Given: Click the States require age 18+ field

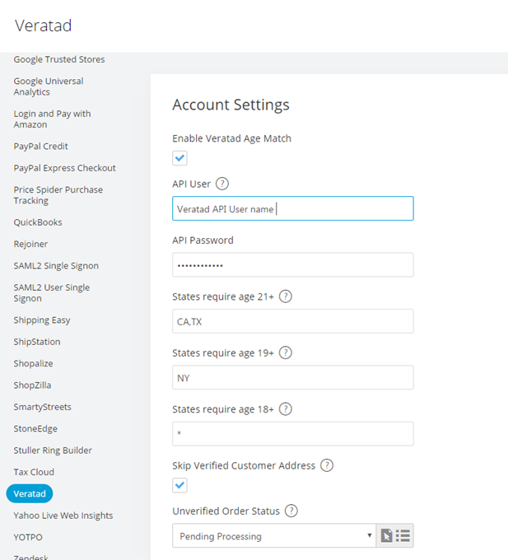Looking at the screenshot, I should [293, 434].
